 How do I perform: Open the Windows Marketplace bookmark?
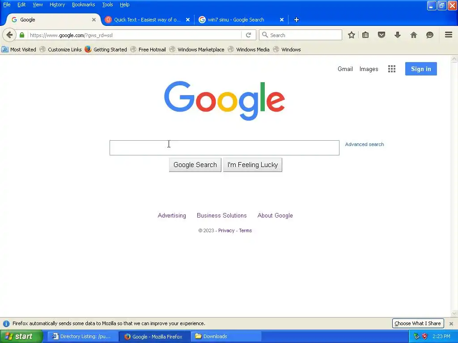(x=197, y=49)
